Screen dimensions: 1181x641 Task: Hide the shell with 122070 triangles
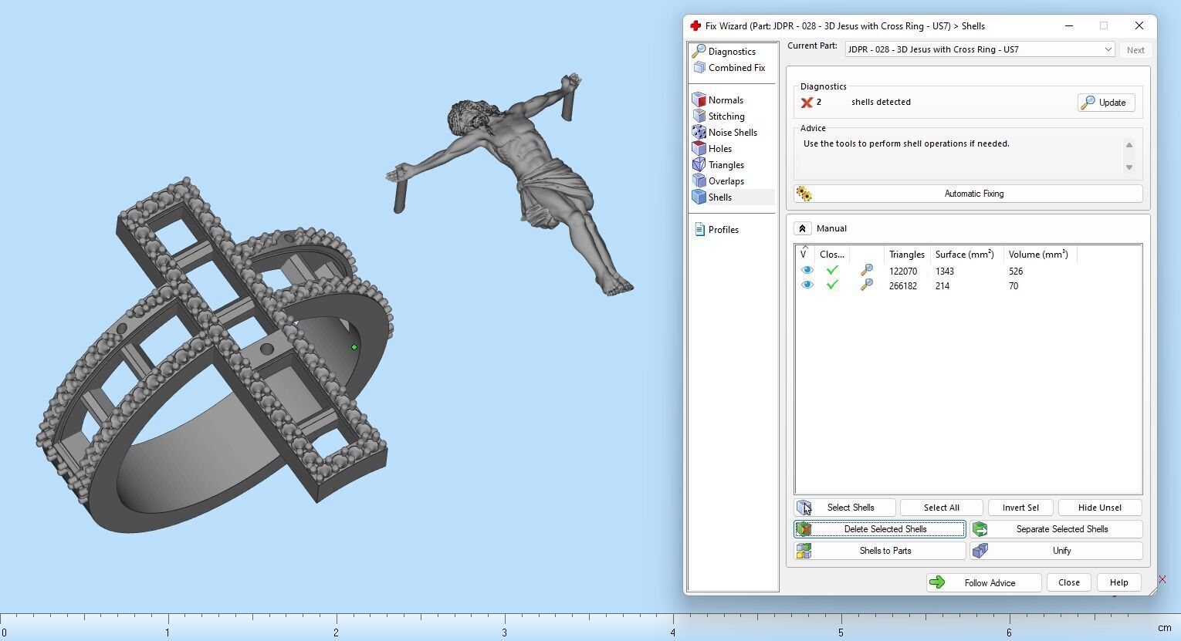click(x=807, y=271)
